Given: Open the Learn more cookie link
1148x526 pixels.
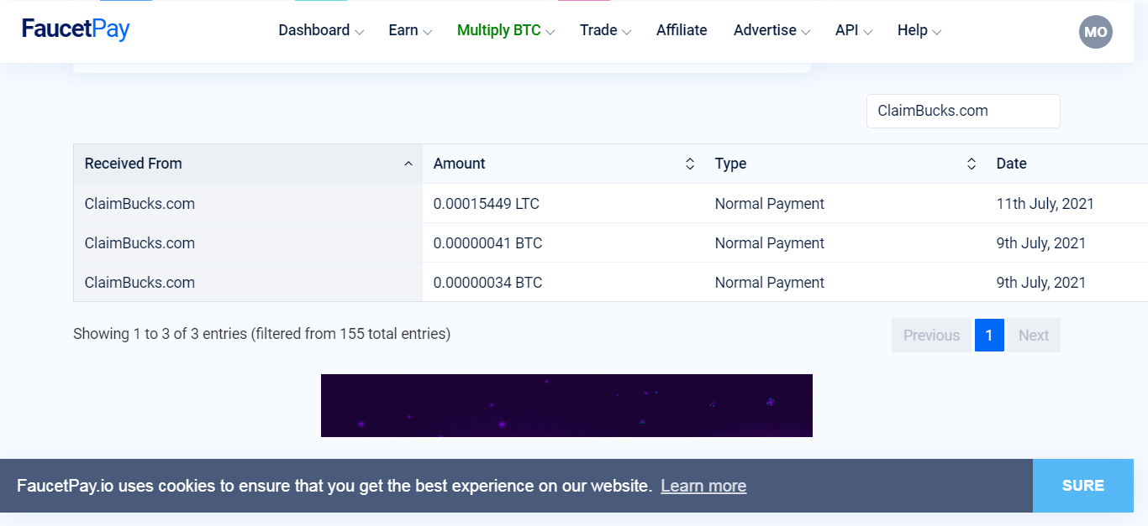Looking at the screenshot, I should 703,486.
